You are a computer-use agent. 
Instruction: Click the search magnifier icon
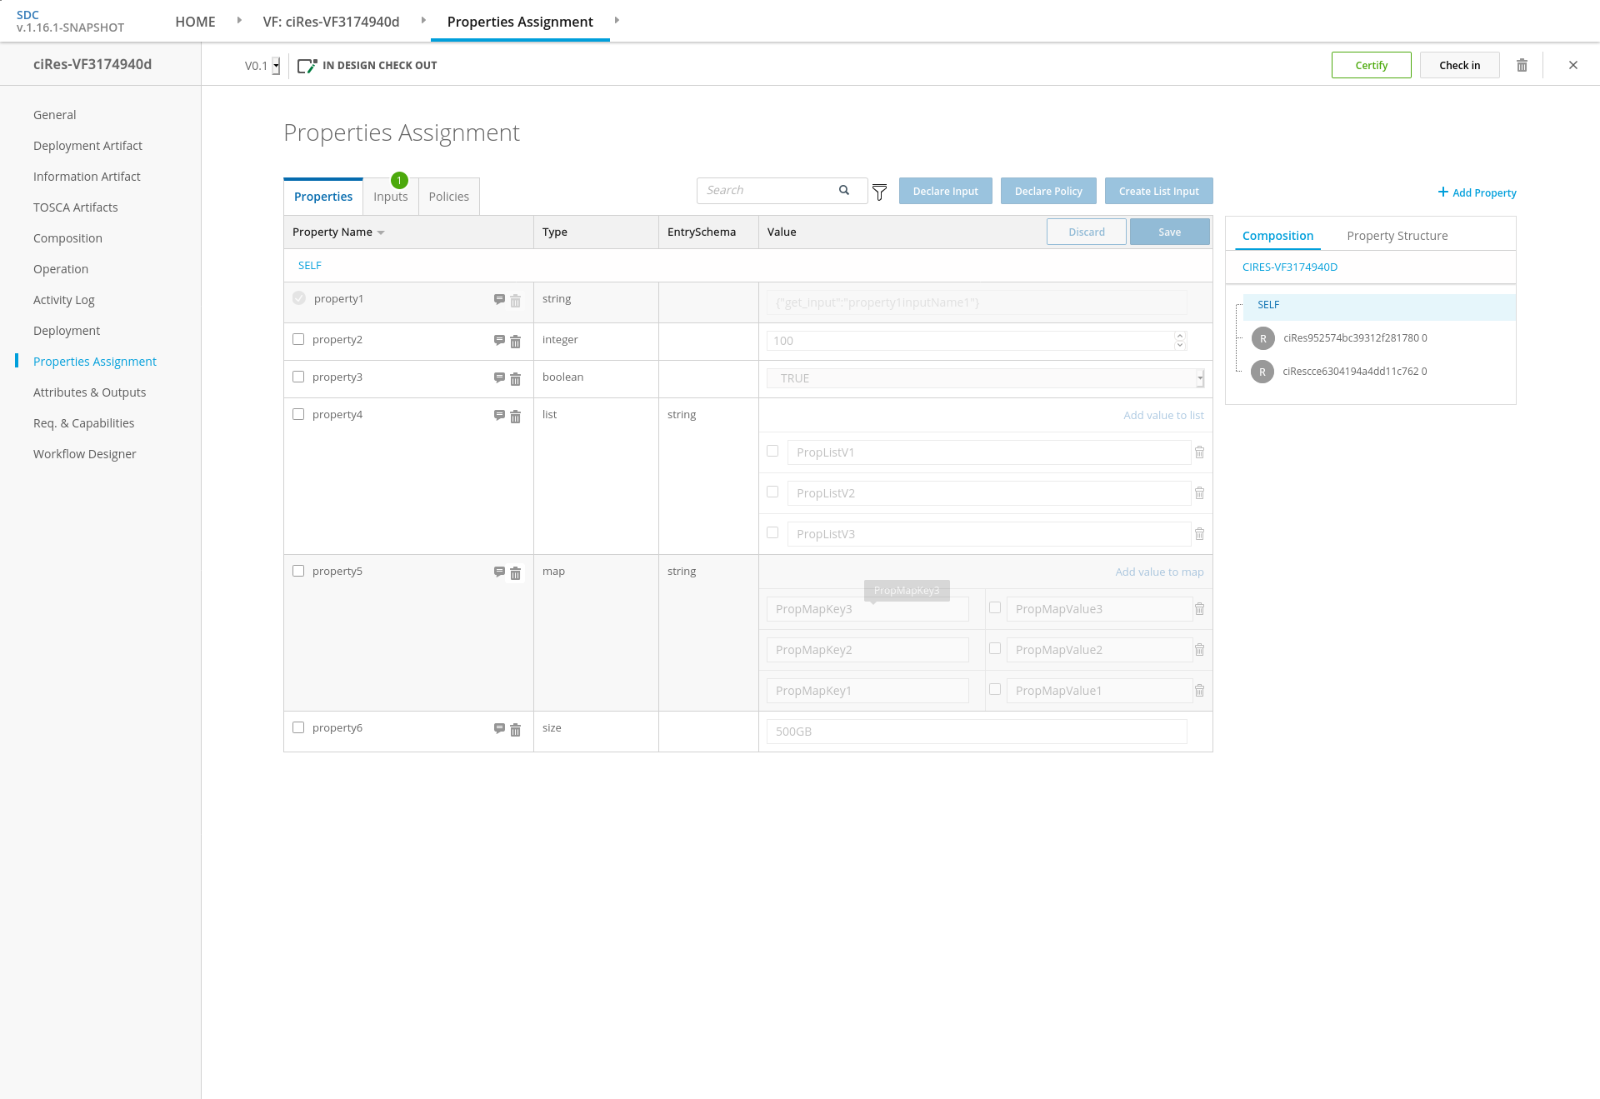point(844,190)
